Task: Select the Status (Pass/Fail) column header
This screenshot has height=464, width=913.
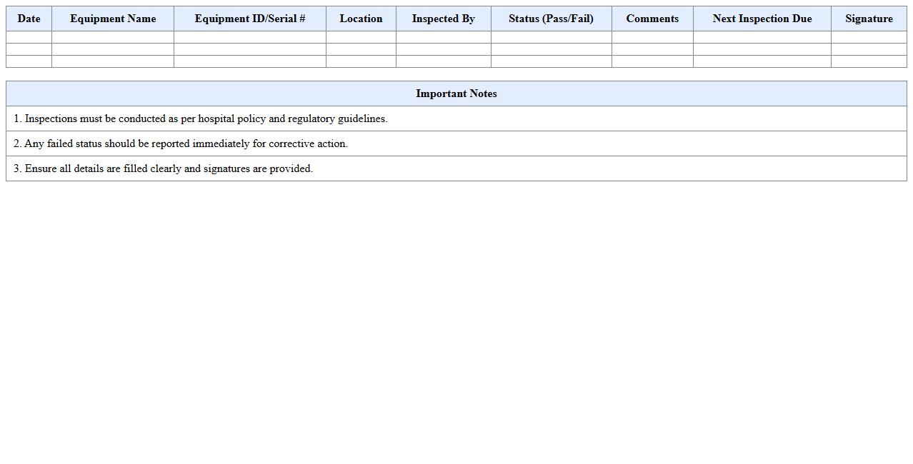Action: 551,19
